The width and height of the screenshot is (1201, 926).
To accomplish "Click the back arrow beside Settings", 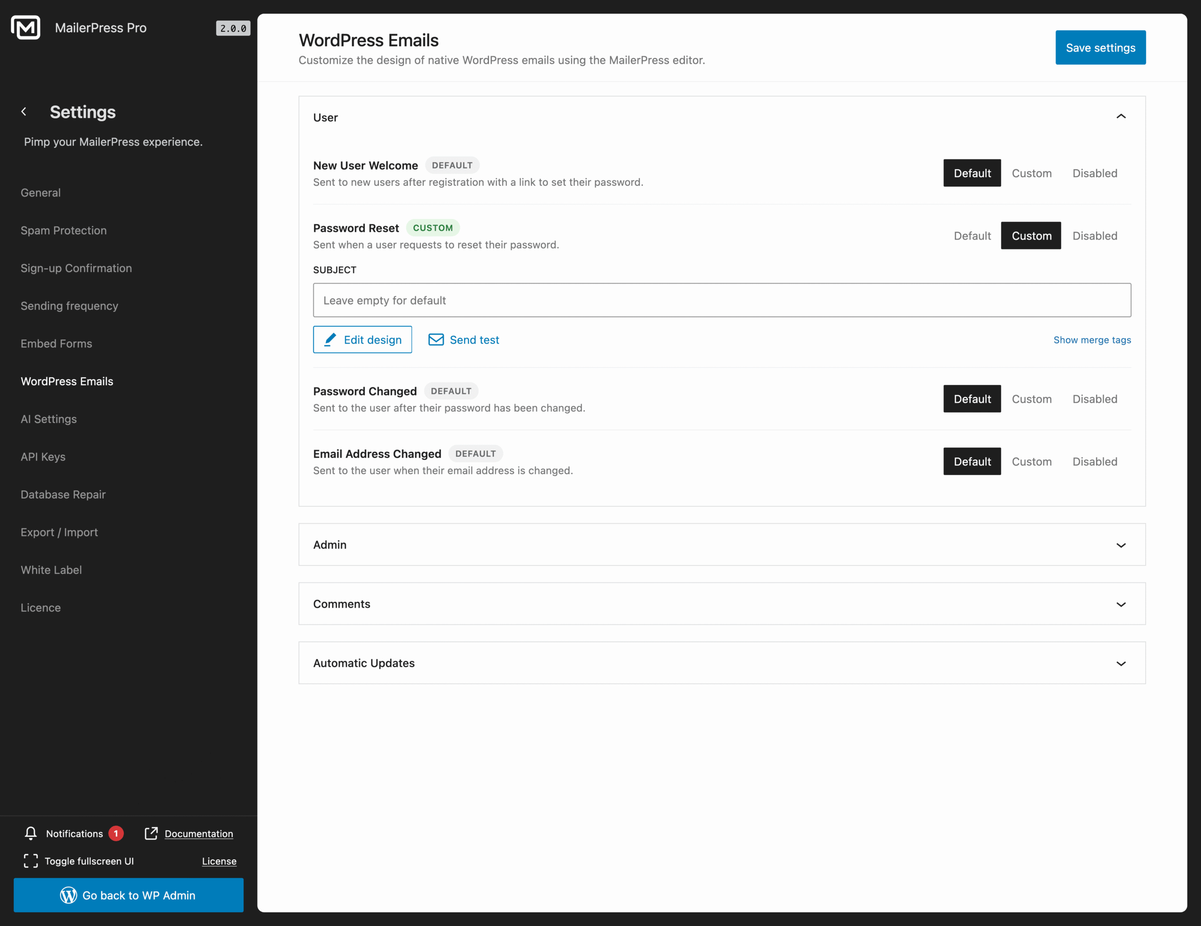I will (23, 112).
